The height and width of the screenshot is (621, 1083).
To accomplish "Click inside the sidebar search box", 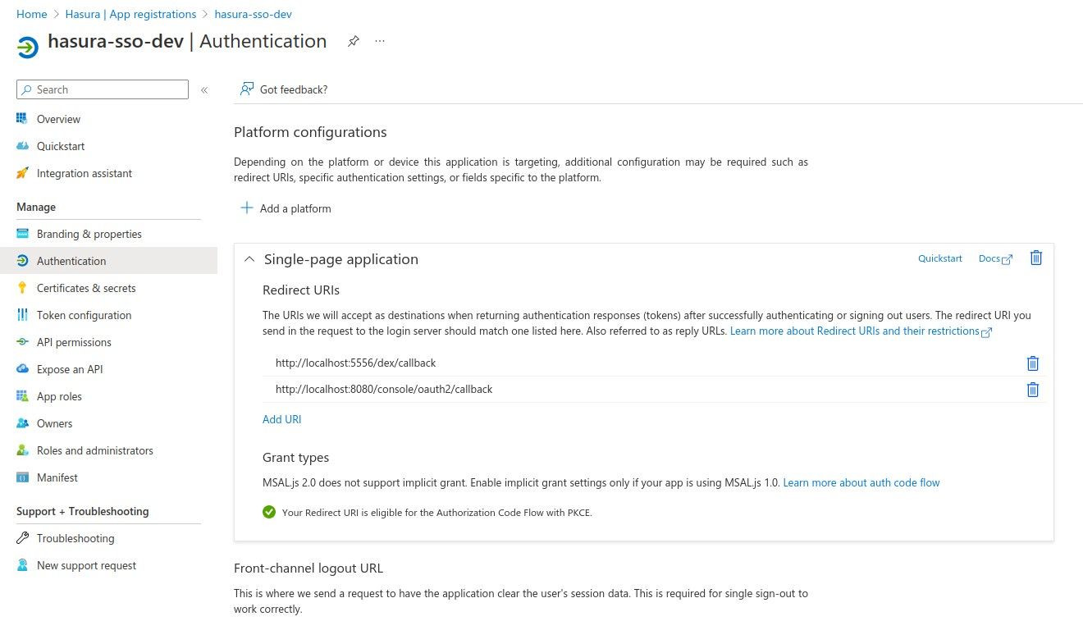I will (x=102, y=89).
